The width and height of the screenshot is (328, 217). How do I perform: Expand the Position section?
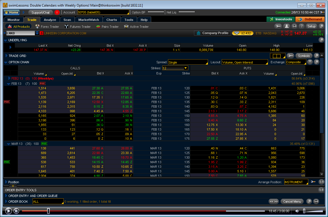click(x=6, y=182)
